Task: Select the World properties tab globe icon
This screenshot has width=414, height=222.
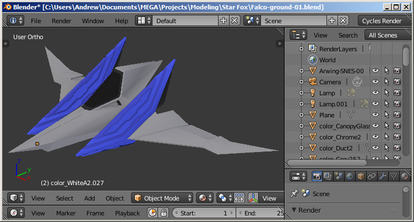Action: point(350,176)
